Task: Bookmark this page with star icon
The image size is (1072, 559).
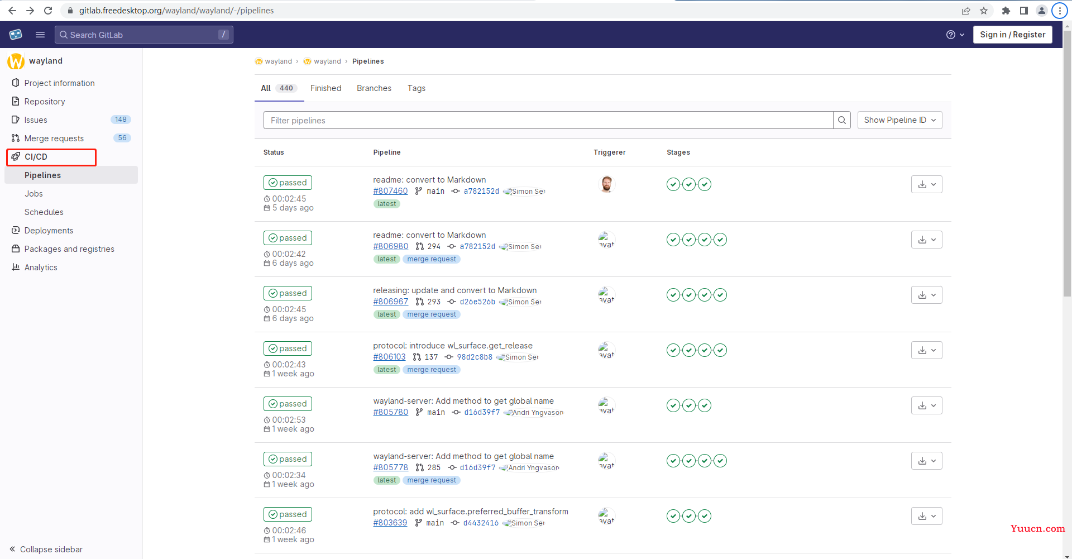Action: [984, 11]
